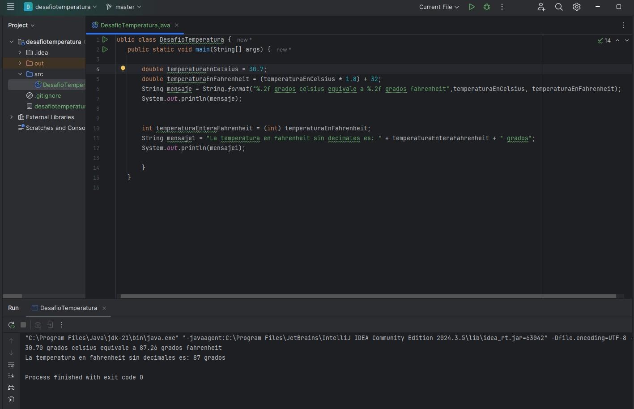Rerun DesafioTemperatura with rerun icon
The image size is (634, 409).
(x=11, y=325)
